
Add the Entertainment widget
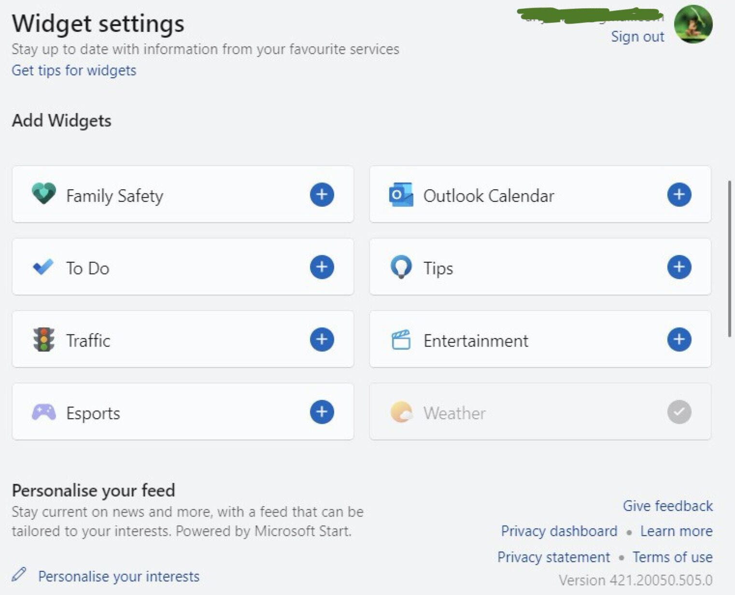coord(679,340)
